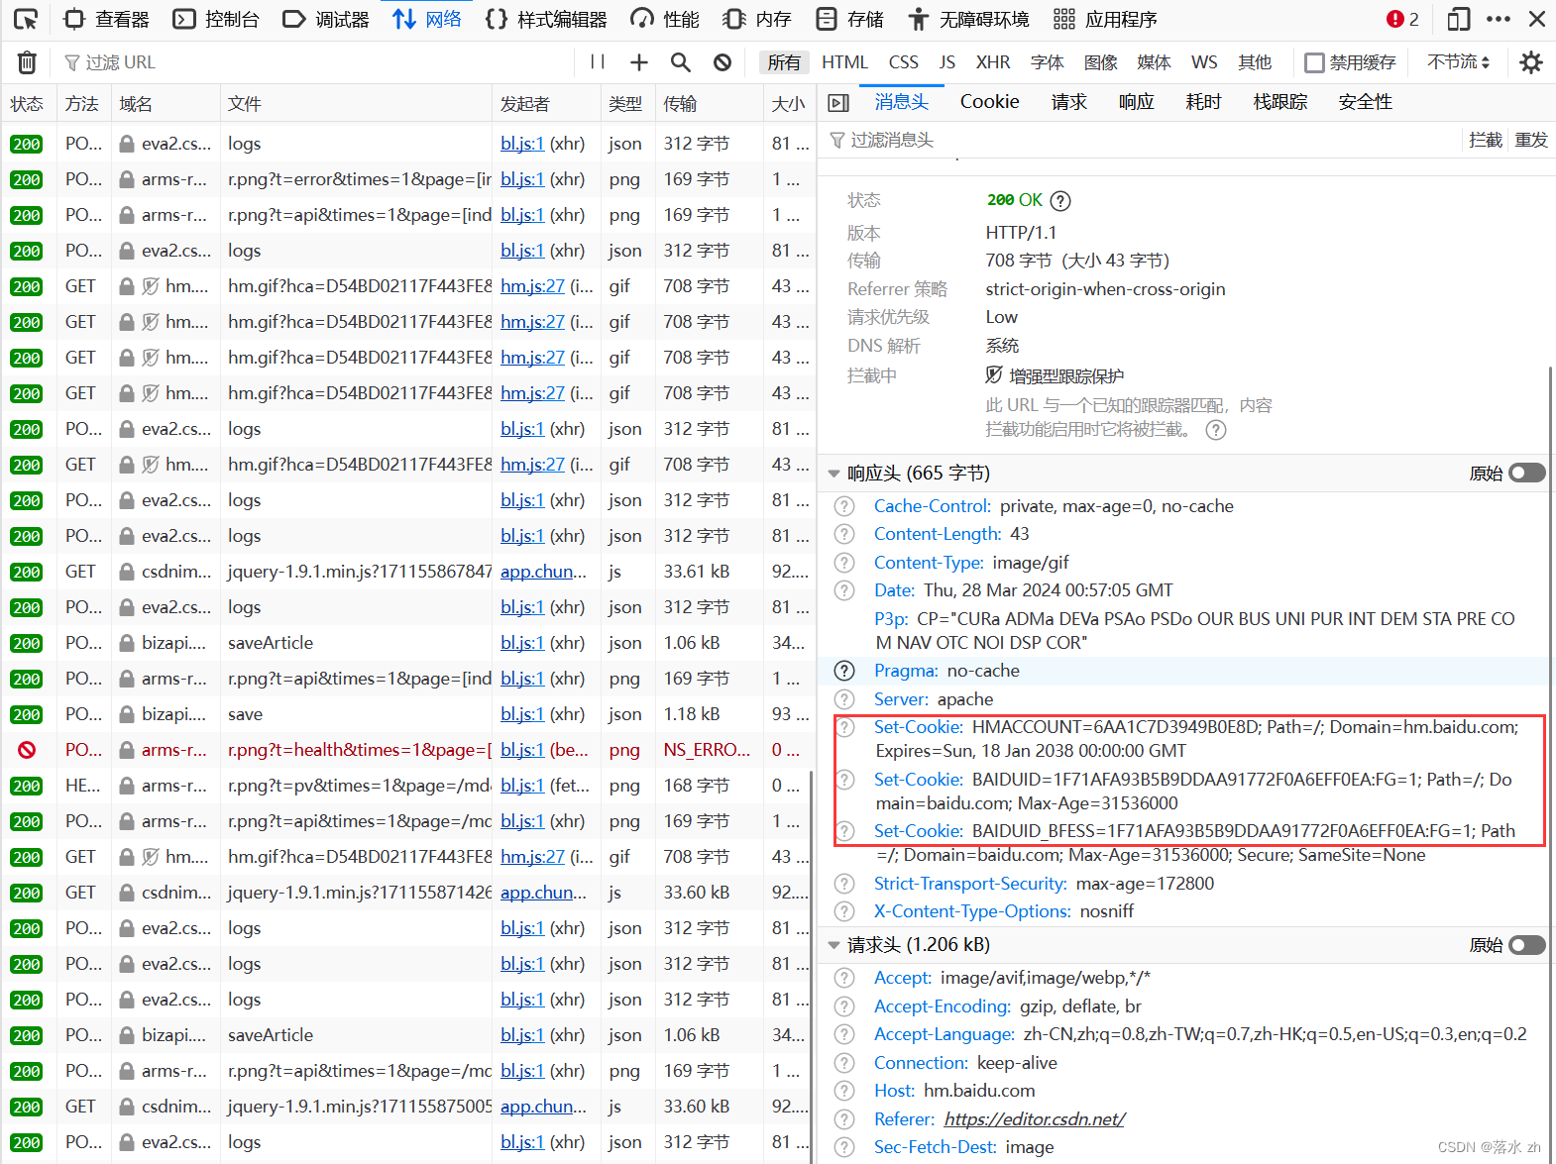
Task: Click help icon beside Cache-Control header
Action: 844,506
